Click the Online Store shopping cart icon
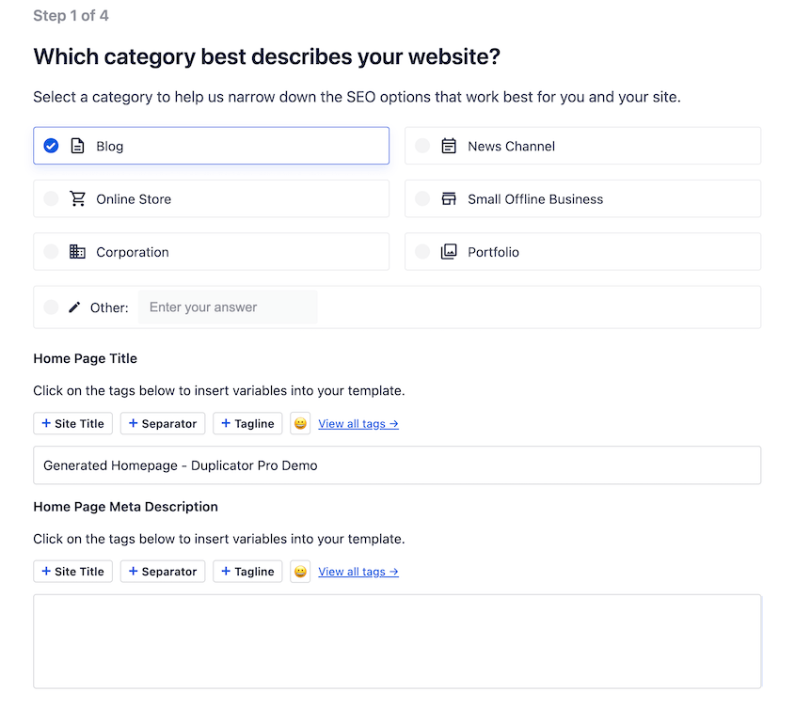 (x=78, y=199)
